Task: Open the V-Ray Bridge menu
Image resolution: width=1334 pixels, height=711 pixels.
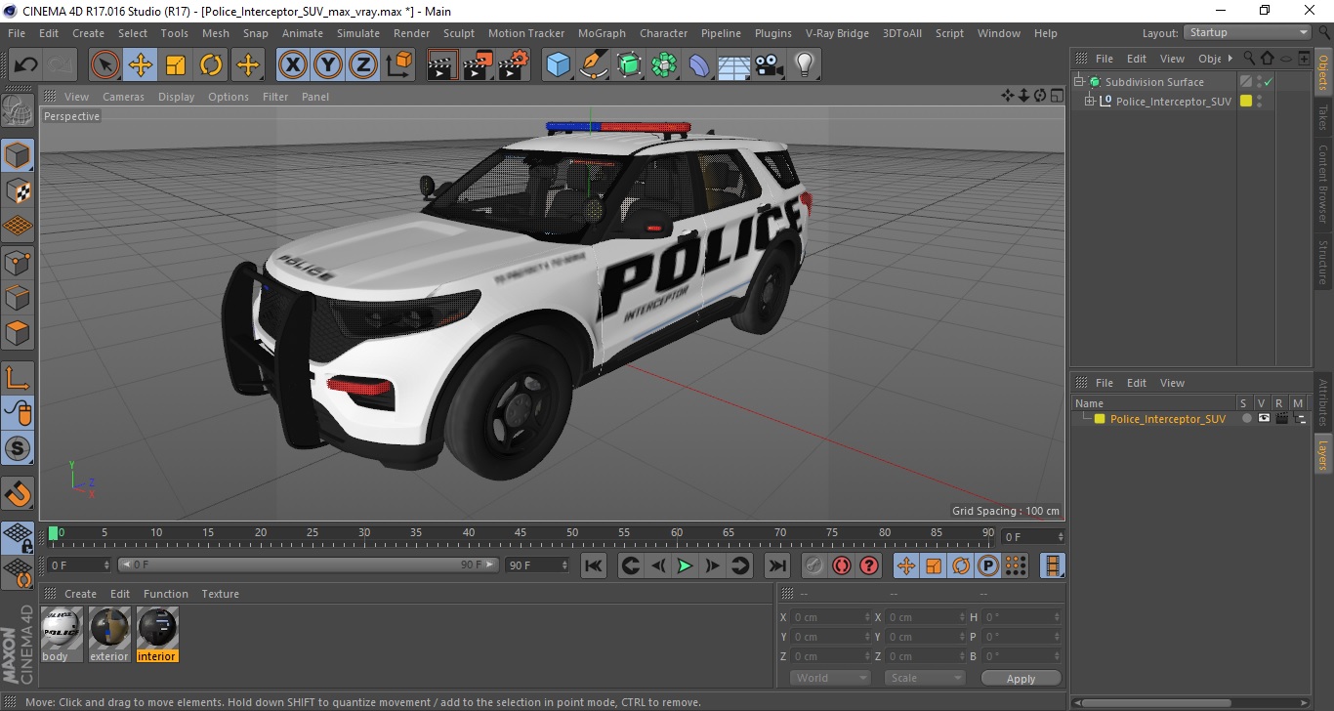Action: [x=837, y=33]
